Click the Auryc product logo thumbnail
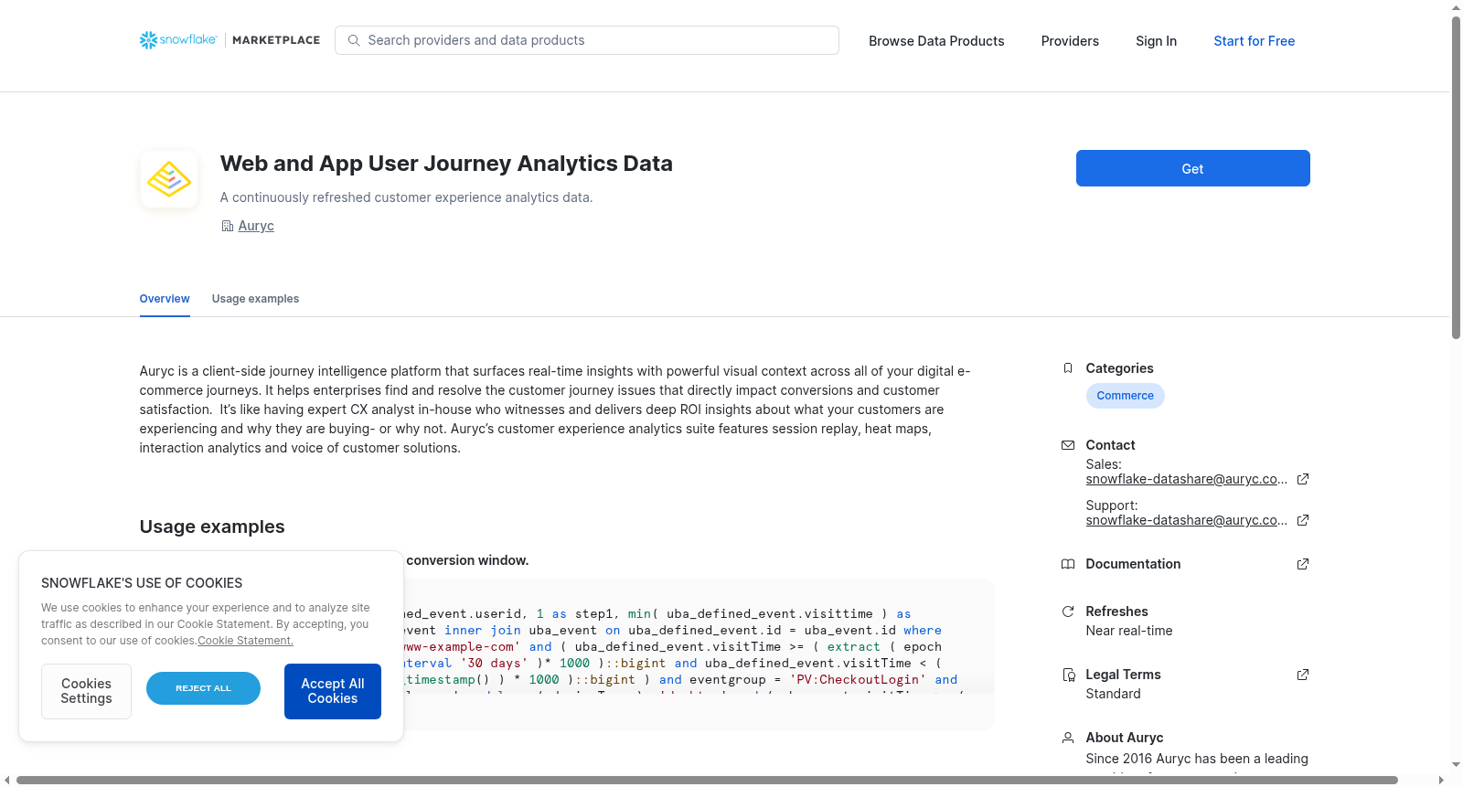 pos(169,179)
